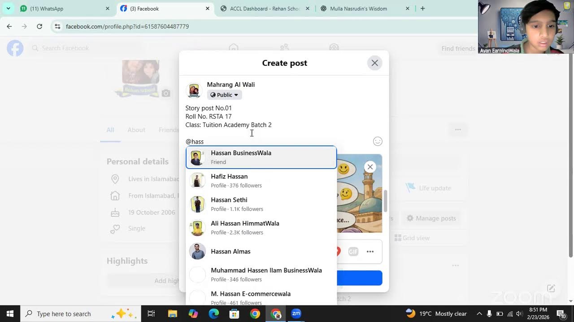Click the volume icon in system tray
Screen dimensions: 574x322
pyautogui.click(x=519, y=314)
